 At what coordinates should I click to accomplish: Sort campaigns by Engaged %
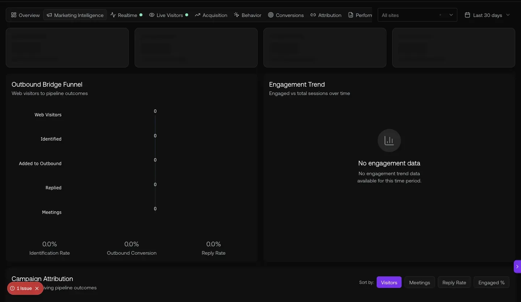(x=491, y=282)
